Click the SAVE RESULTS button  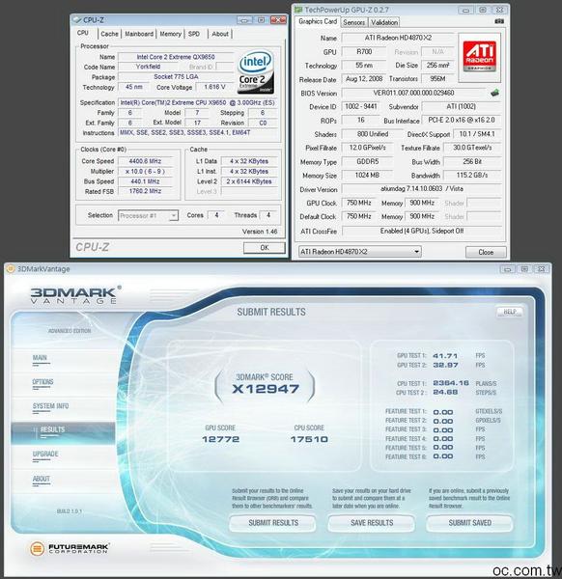[372, 523]
